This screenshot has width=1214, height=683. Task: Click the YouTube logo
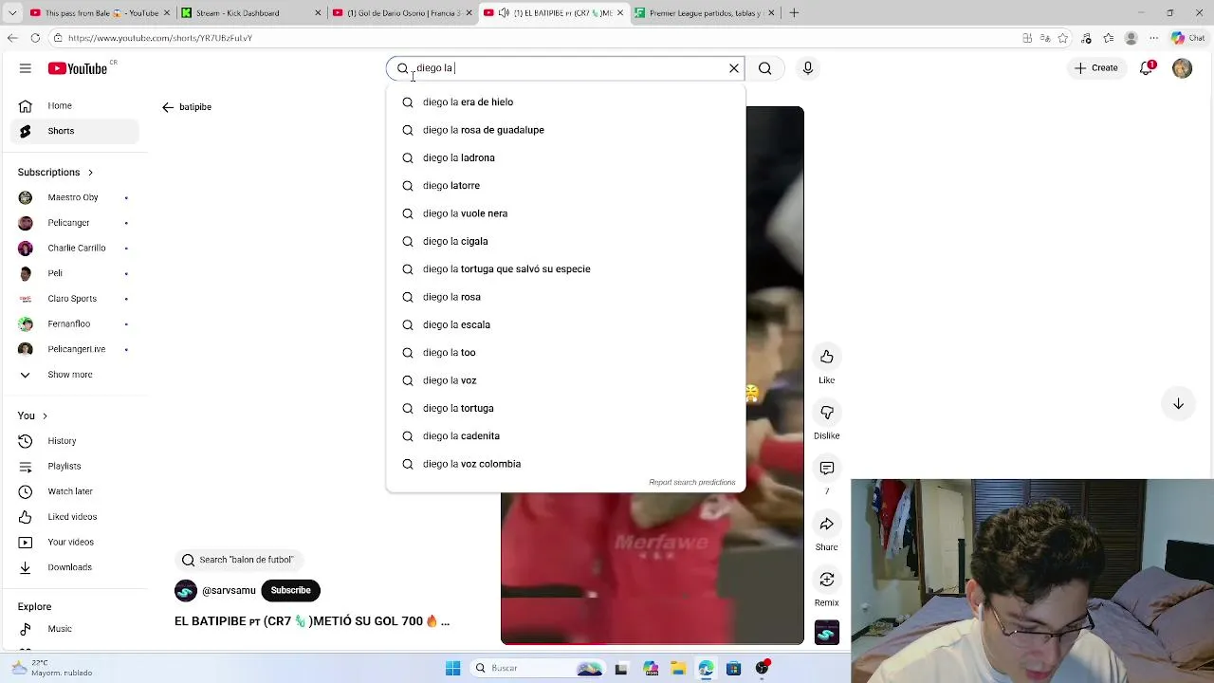78,68
